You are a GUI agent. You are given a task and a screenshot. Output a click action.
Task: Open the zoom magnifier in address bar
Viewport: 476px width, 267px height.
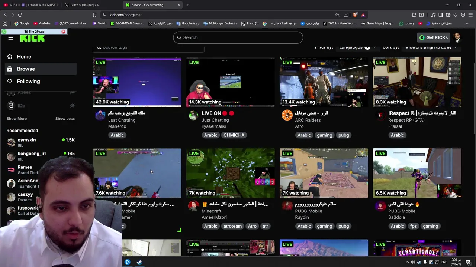tap(337, 15)
